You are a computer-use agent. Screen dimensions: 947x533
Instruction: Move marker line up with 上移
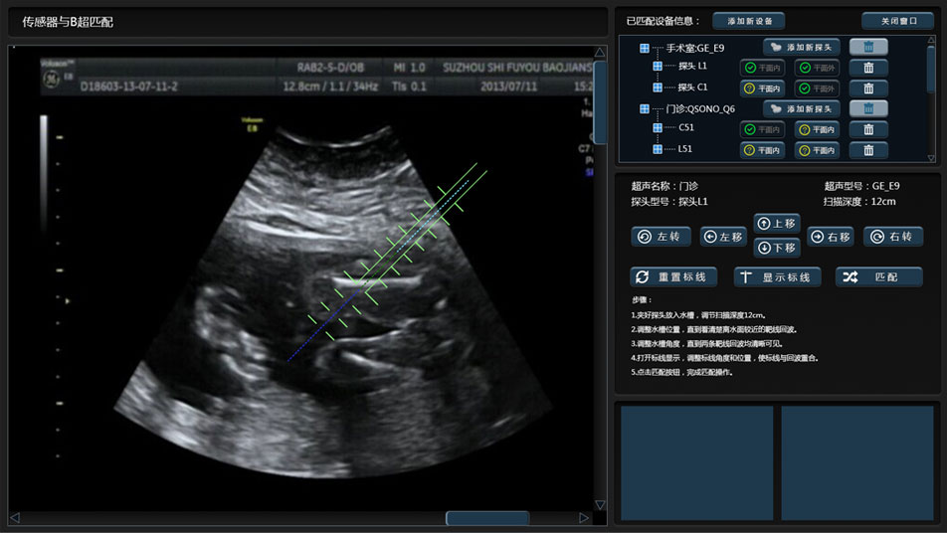pyautogui.click(x=777, y=224)
